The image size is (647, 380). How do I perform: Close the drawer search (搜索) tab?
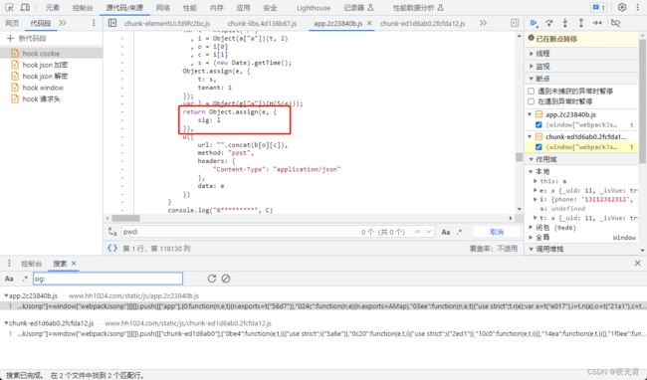74,264
